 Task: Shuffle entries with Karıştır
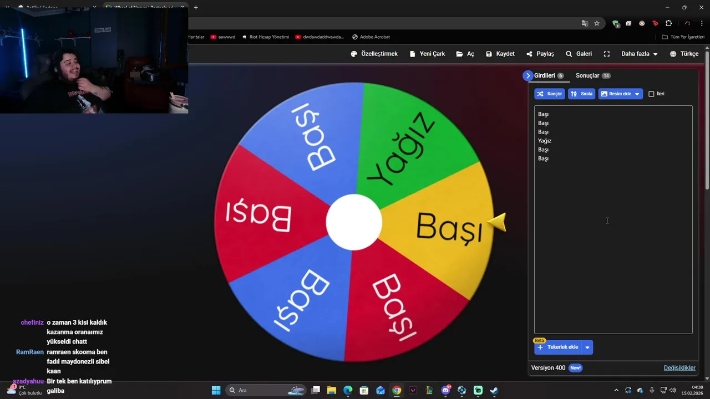pyautogui.click(x=550, y=94)
